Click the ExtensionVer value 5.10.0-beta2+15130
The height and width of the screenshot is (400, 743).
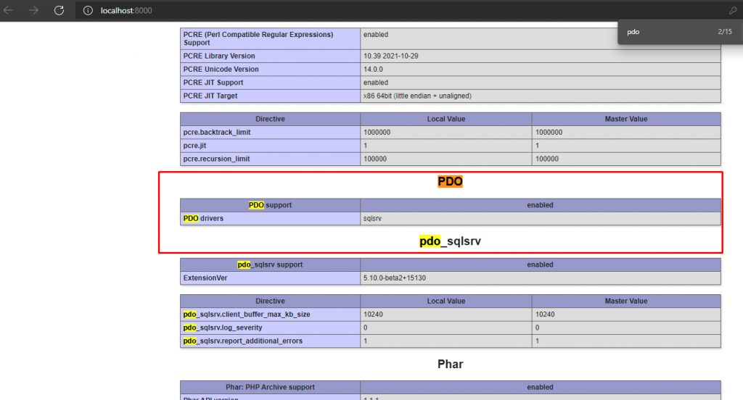tap(395, 278)
